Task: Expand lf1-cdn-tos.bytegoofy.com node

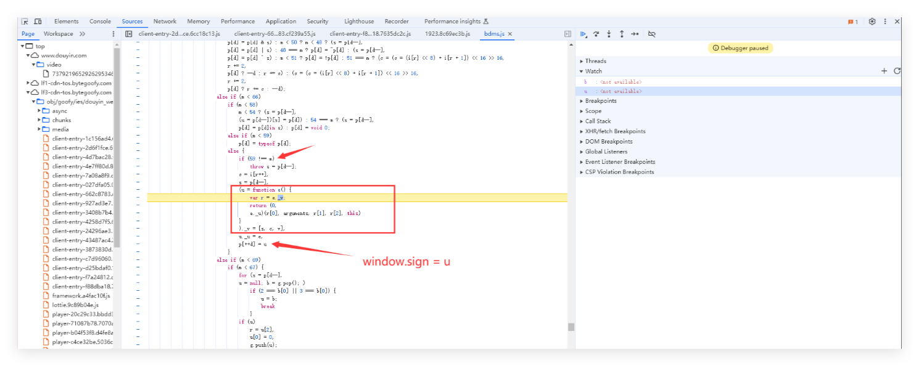Action: pyautogui.click(x=28, y=83)
